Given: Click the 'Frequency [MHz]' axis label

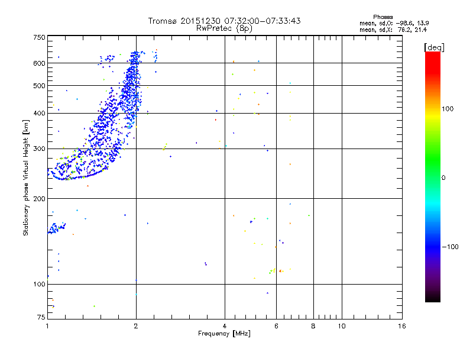Looking at the screenshot, I should coord(224,334).
